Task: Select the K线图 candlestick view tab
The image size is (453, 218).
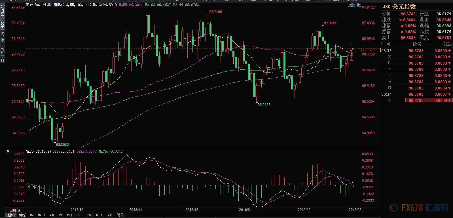Action: coord(2,24)
